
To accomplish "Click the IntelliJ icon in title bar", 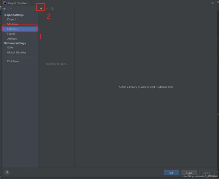I will (x=5, y=3).
